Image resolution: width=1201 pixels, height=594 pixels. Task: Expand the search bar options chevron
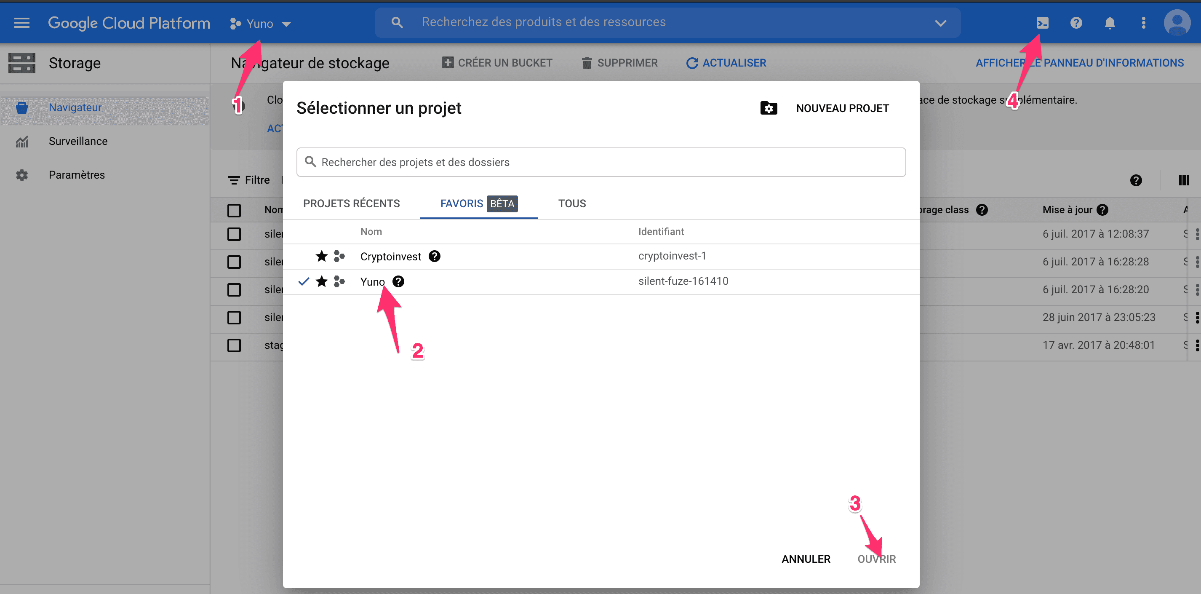[940, 22]
